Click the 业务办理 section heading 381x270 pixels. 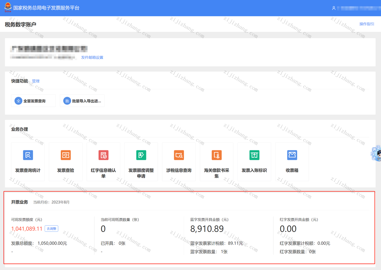tap(20, 129)
